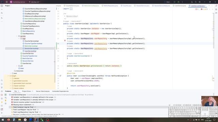Viewport: 218px width, 122px height.
Task: Open the Build hammer tool window
Action: point(2,88)
